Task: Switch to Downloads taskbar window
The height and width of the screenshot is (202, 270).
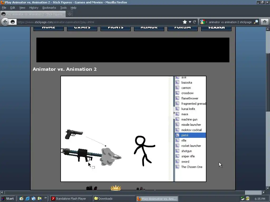Action: (114, 199)
